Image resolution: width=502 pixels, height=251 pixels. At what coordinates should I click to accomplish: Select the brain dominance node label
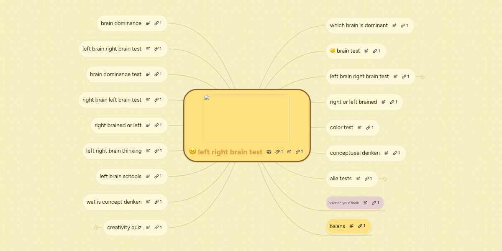pos(121,23)
